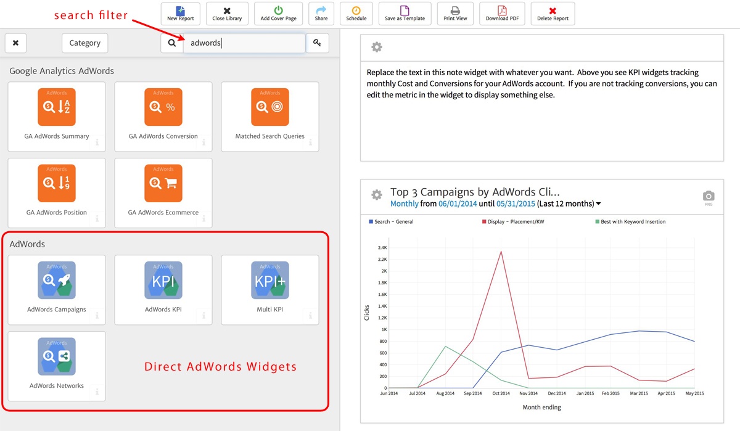Image resolution: width=740 pixels, height=431 pixels.
Task: Open the Category filter button
Action: point(85,43)
